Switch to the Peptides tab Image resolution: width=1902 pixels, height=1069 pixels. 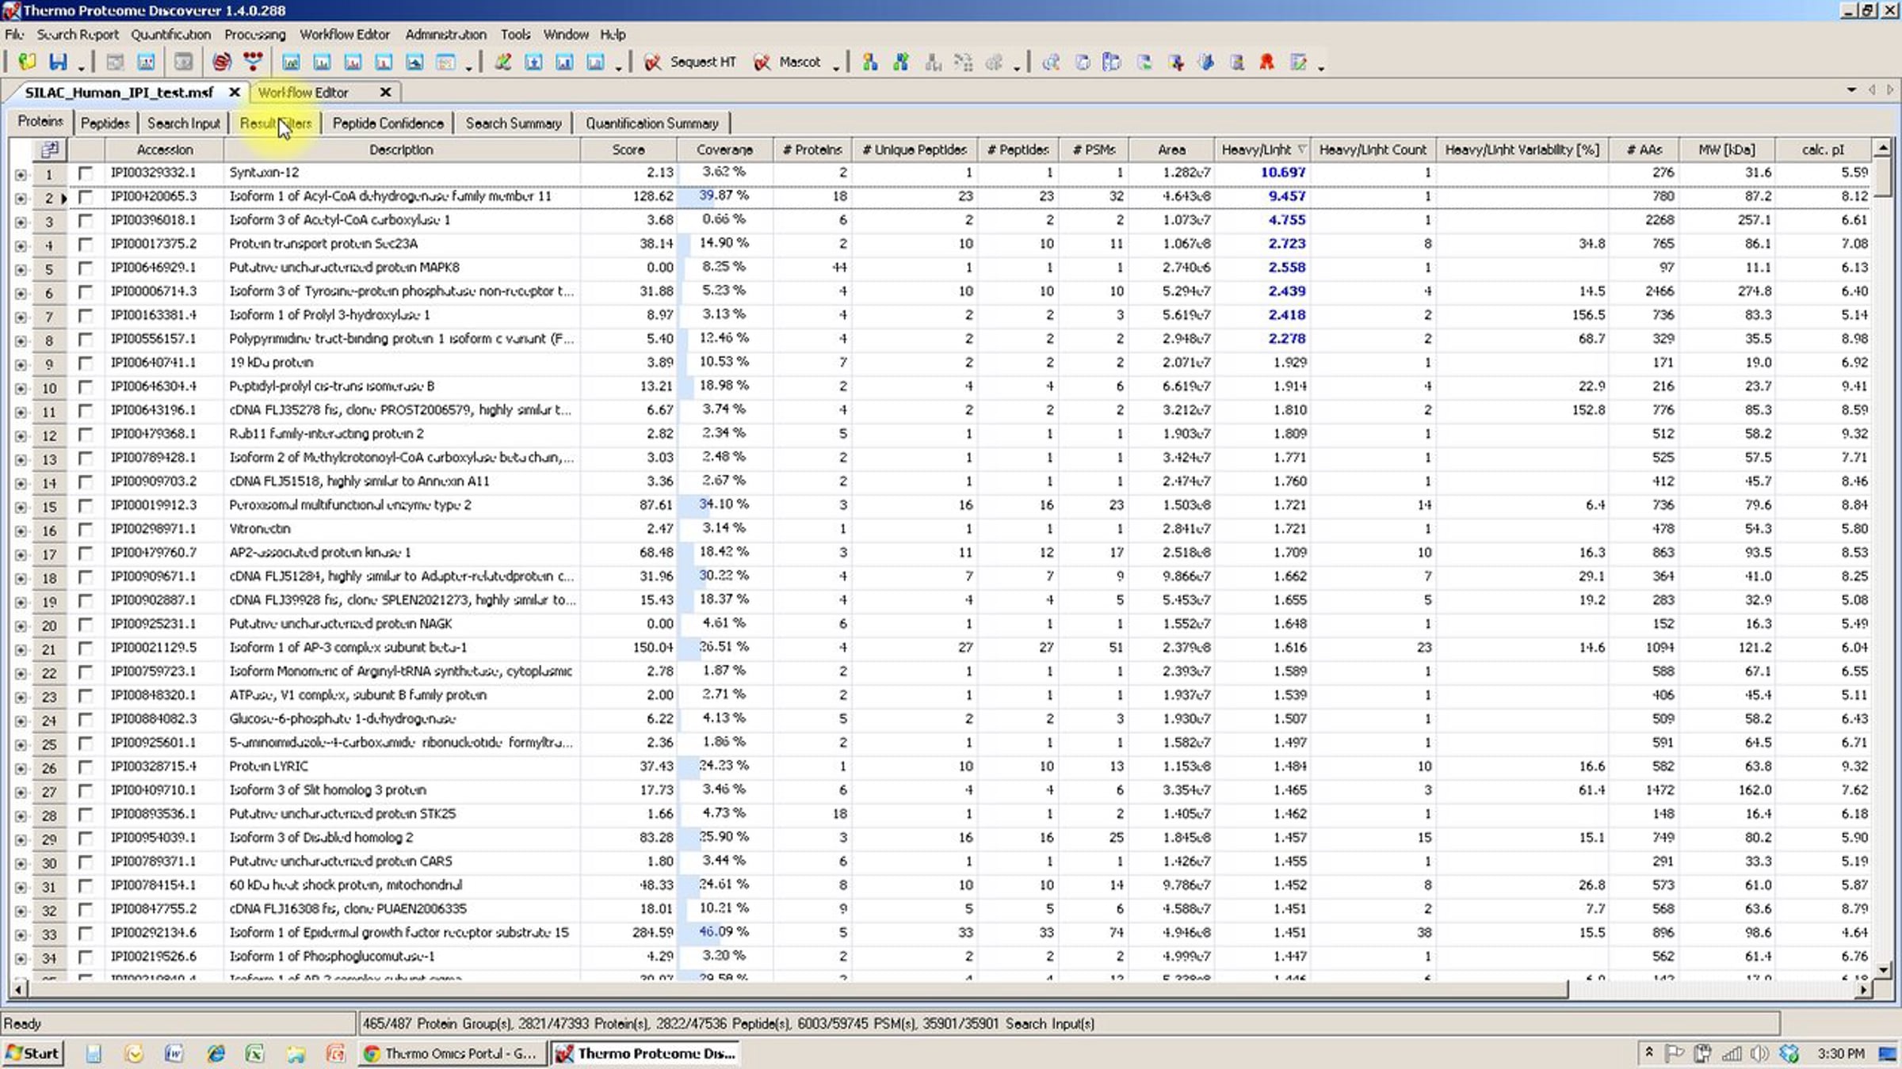105,123
